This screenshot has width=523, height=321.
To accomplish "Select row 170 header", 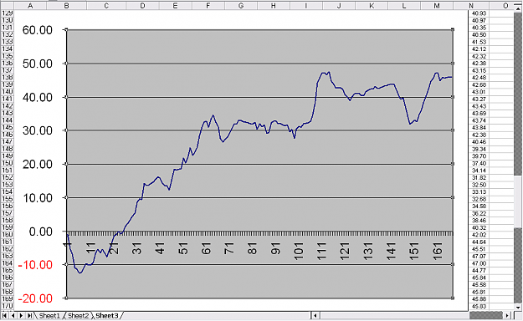I will 7,306.
